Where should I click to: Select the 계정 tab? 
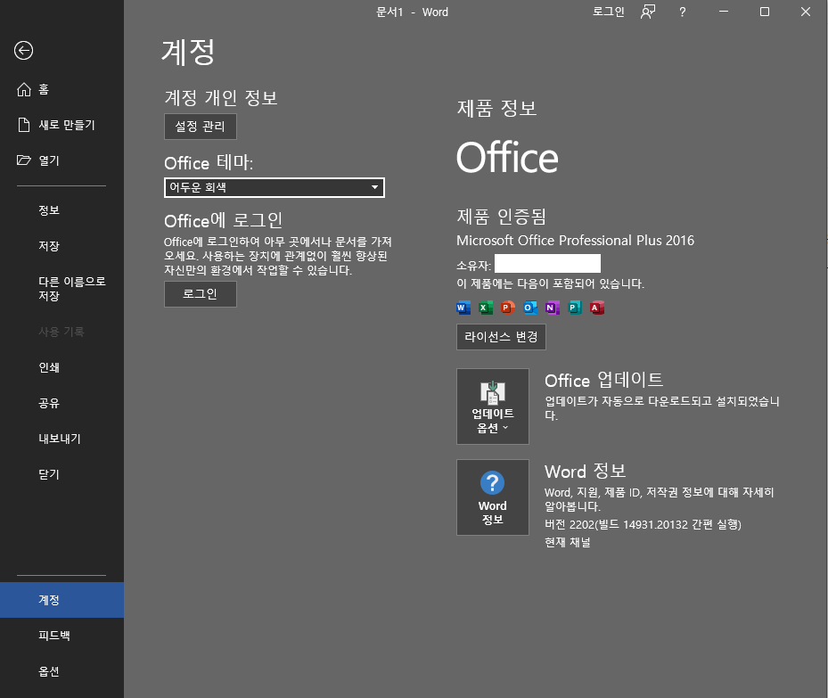click(x=61, y=600)
